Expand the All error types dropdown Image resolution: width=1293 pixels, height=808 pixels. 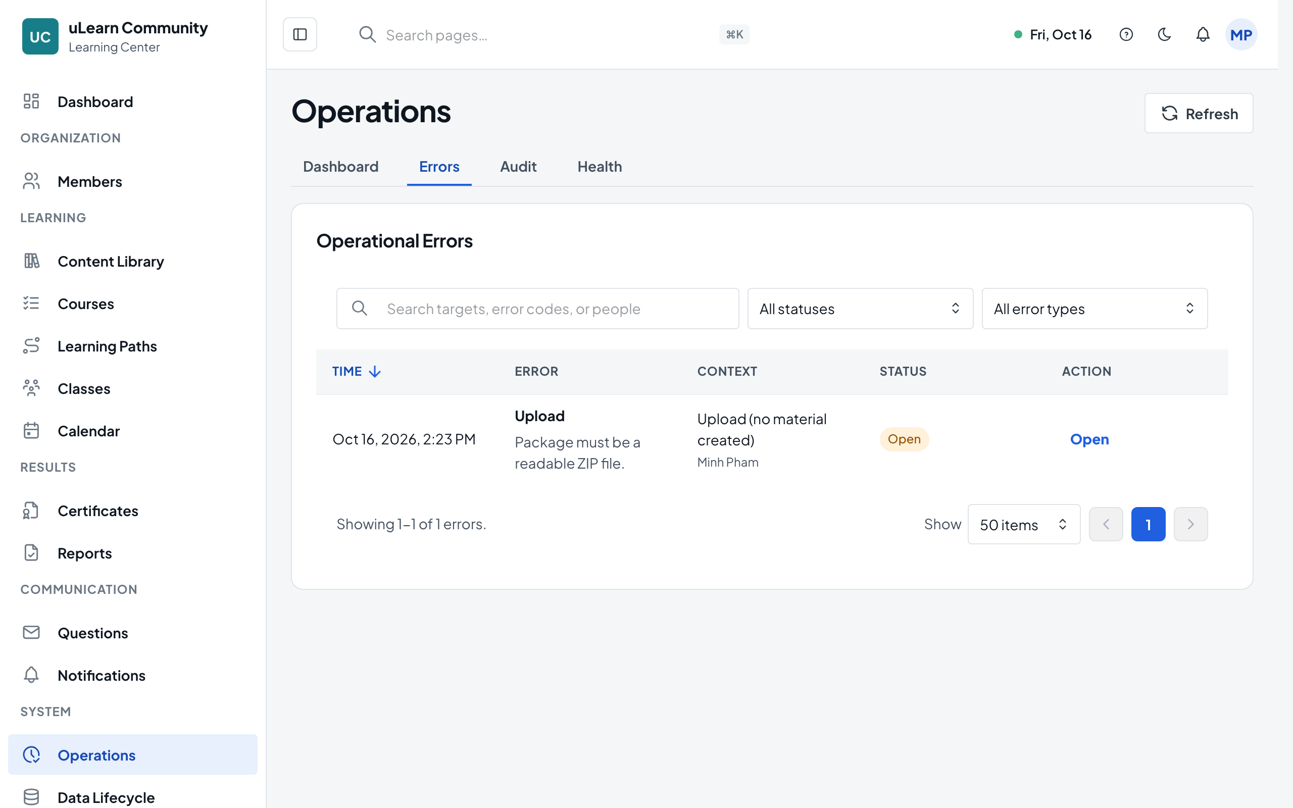pyautogui.click(x=1094, y=309)
